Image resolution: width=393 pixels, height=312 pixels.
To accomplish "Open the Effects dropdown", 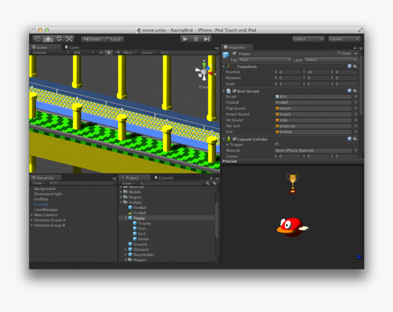I will coord(130,53).
